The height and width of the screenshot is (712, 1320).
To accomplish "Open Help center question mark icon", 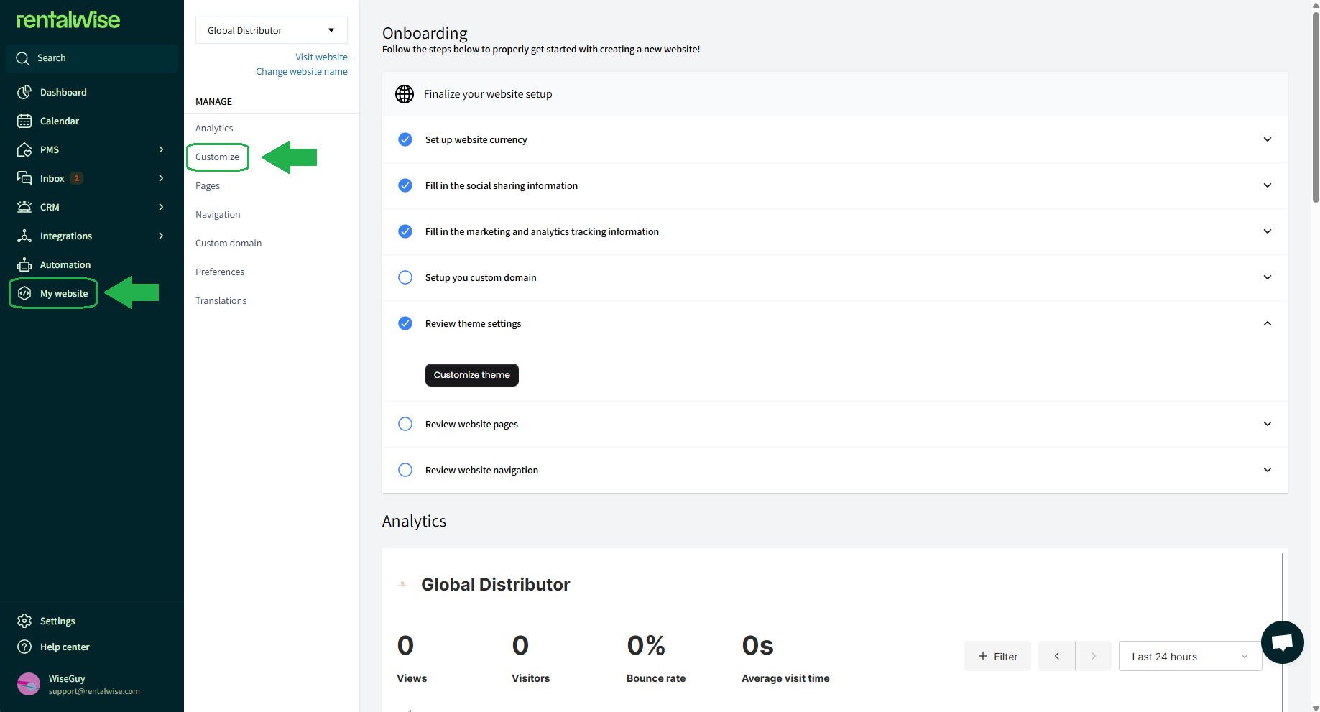I will tap(24, 647).
